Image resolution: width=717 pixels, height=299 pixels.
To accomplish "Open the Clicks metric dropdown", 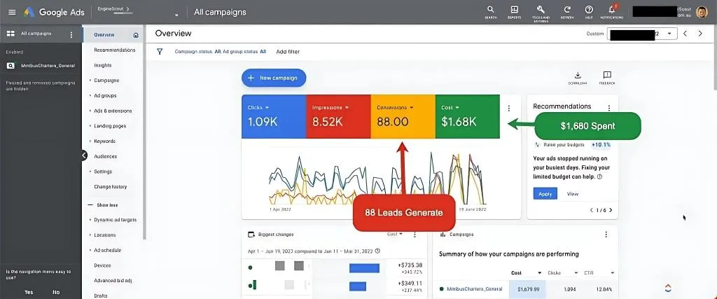I will pos(258,107).
